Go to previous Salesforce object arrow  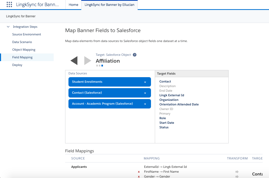tap(74, 61)
